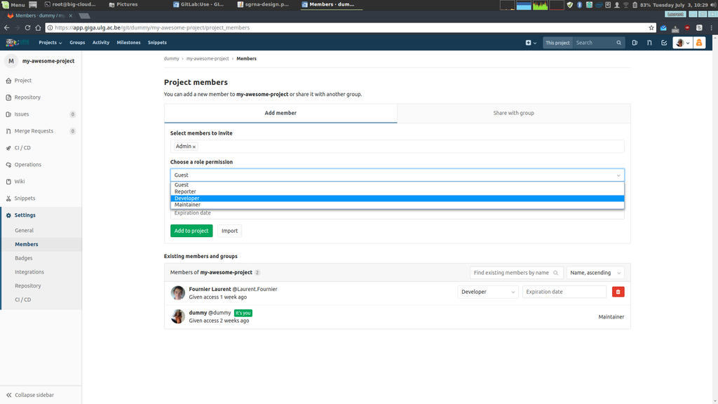This screenshot has width=718, height=404.
Task: Open the browser three-dot menu
Action: tap(711, 27)
